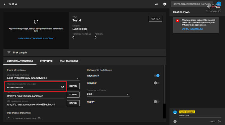The width and height of the screenshot is (225, 125).
Task: Switch to the Stan transmisji tab
Action: tap(69, 61)
